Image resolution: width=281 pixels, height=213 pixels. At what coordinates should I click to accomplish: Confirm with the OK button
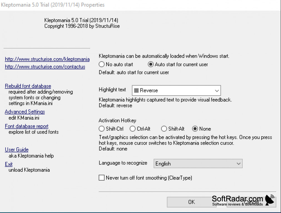point(192,202)
